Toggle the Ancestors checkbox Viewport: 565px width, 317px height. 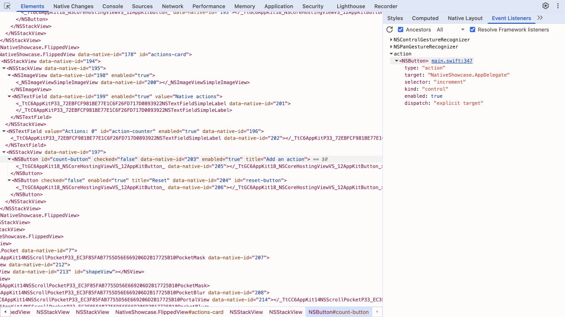click(x=400, y=29)
